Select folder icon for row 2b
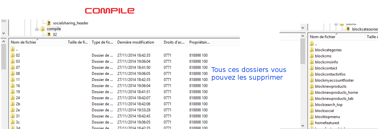This screenshot has width=378, height=129. [13, 104]
